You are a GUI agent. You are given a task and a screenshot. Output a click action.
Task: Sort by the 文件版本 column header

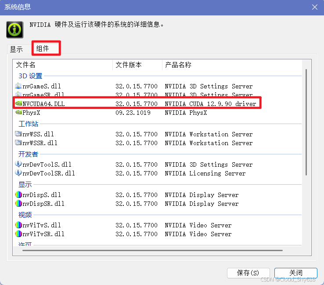click(x=137, y=65)
